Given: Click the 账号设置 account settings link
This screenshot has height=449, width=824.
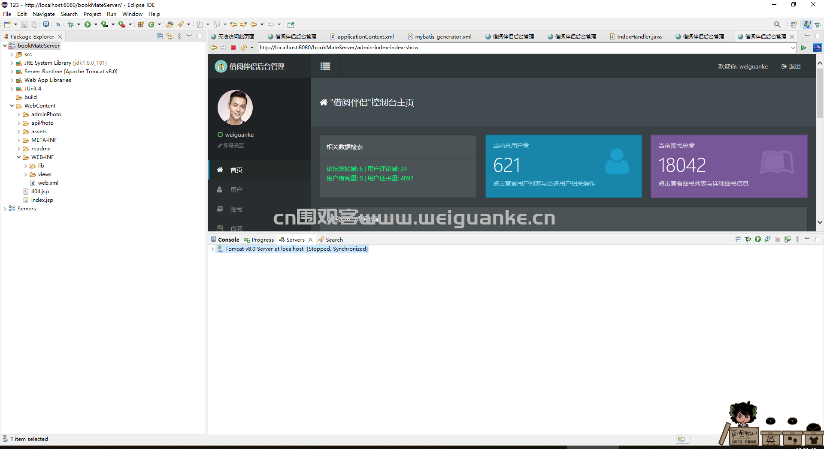Looking at the screenshot, I should [231, 146].
